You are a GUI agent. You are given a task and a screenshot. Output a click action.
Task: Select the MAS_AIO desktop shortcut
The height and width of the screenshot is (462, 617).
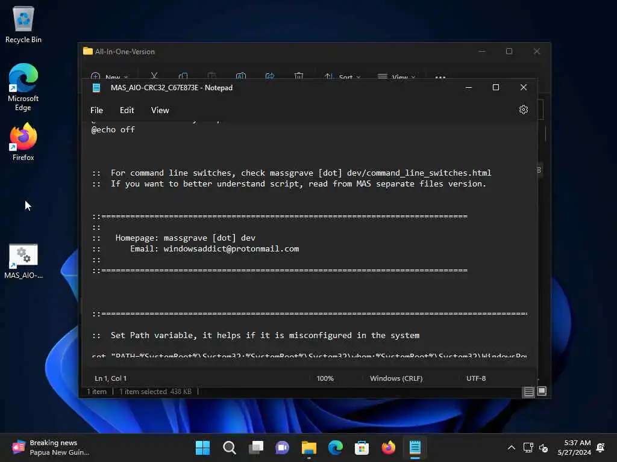pyautogui.click(x=23, y=261)
